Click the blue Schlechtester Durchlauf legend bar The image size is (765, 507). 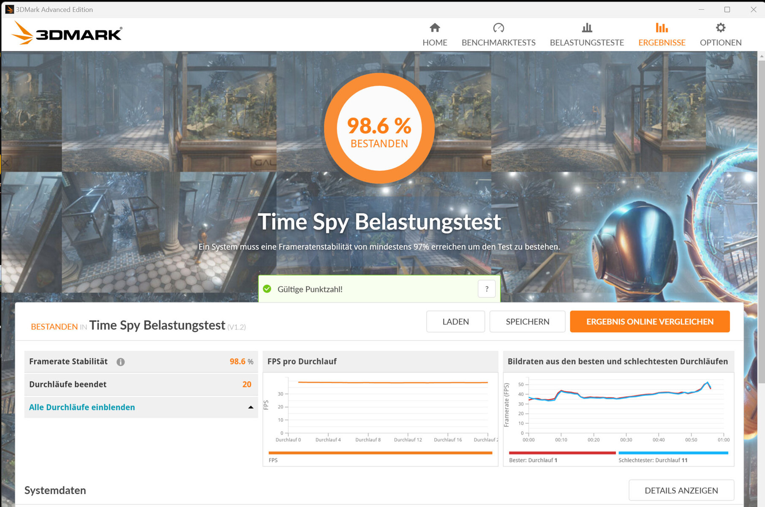click(x=673, y=453)
